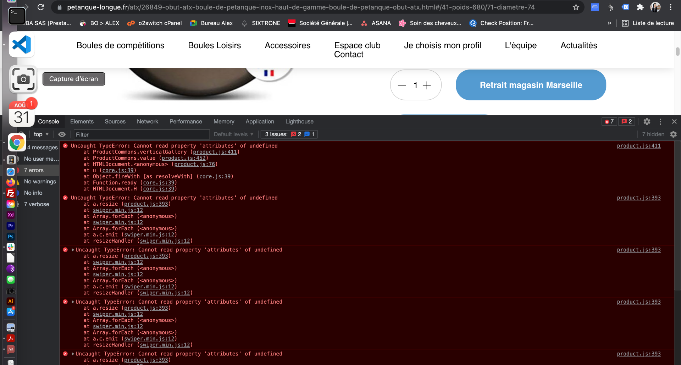Open the Application tab
The height and width of the screenshot is (365, 681).
tap(260, 122)
